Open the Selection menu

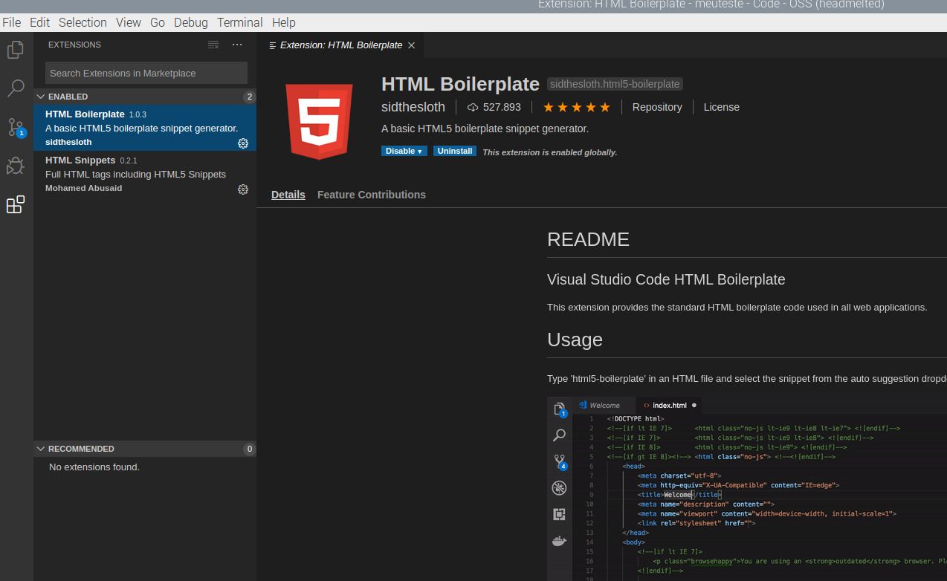[x=83, y=22]
